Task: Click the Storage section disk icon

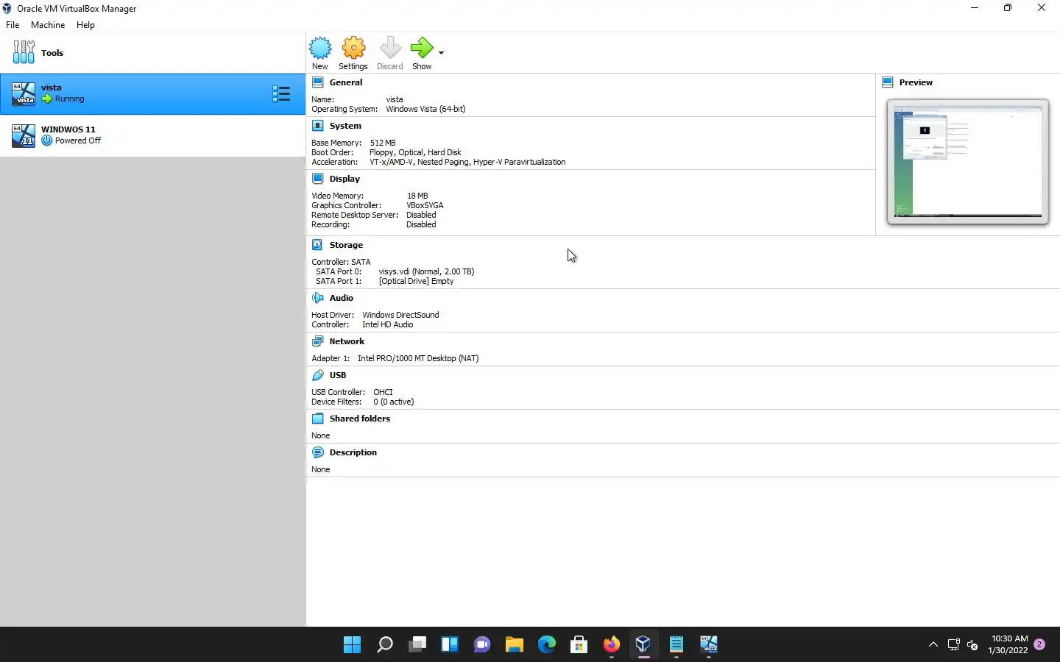Action: [317, 245]
